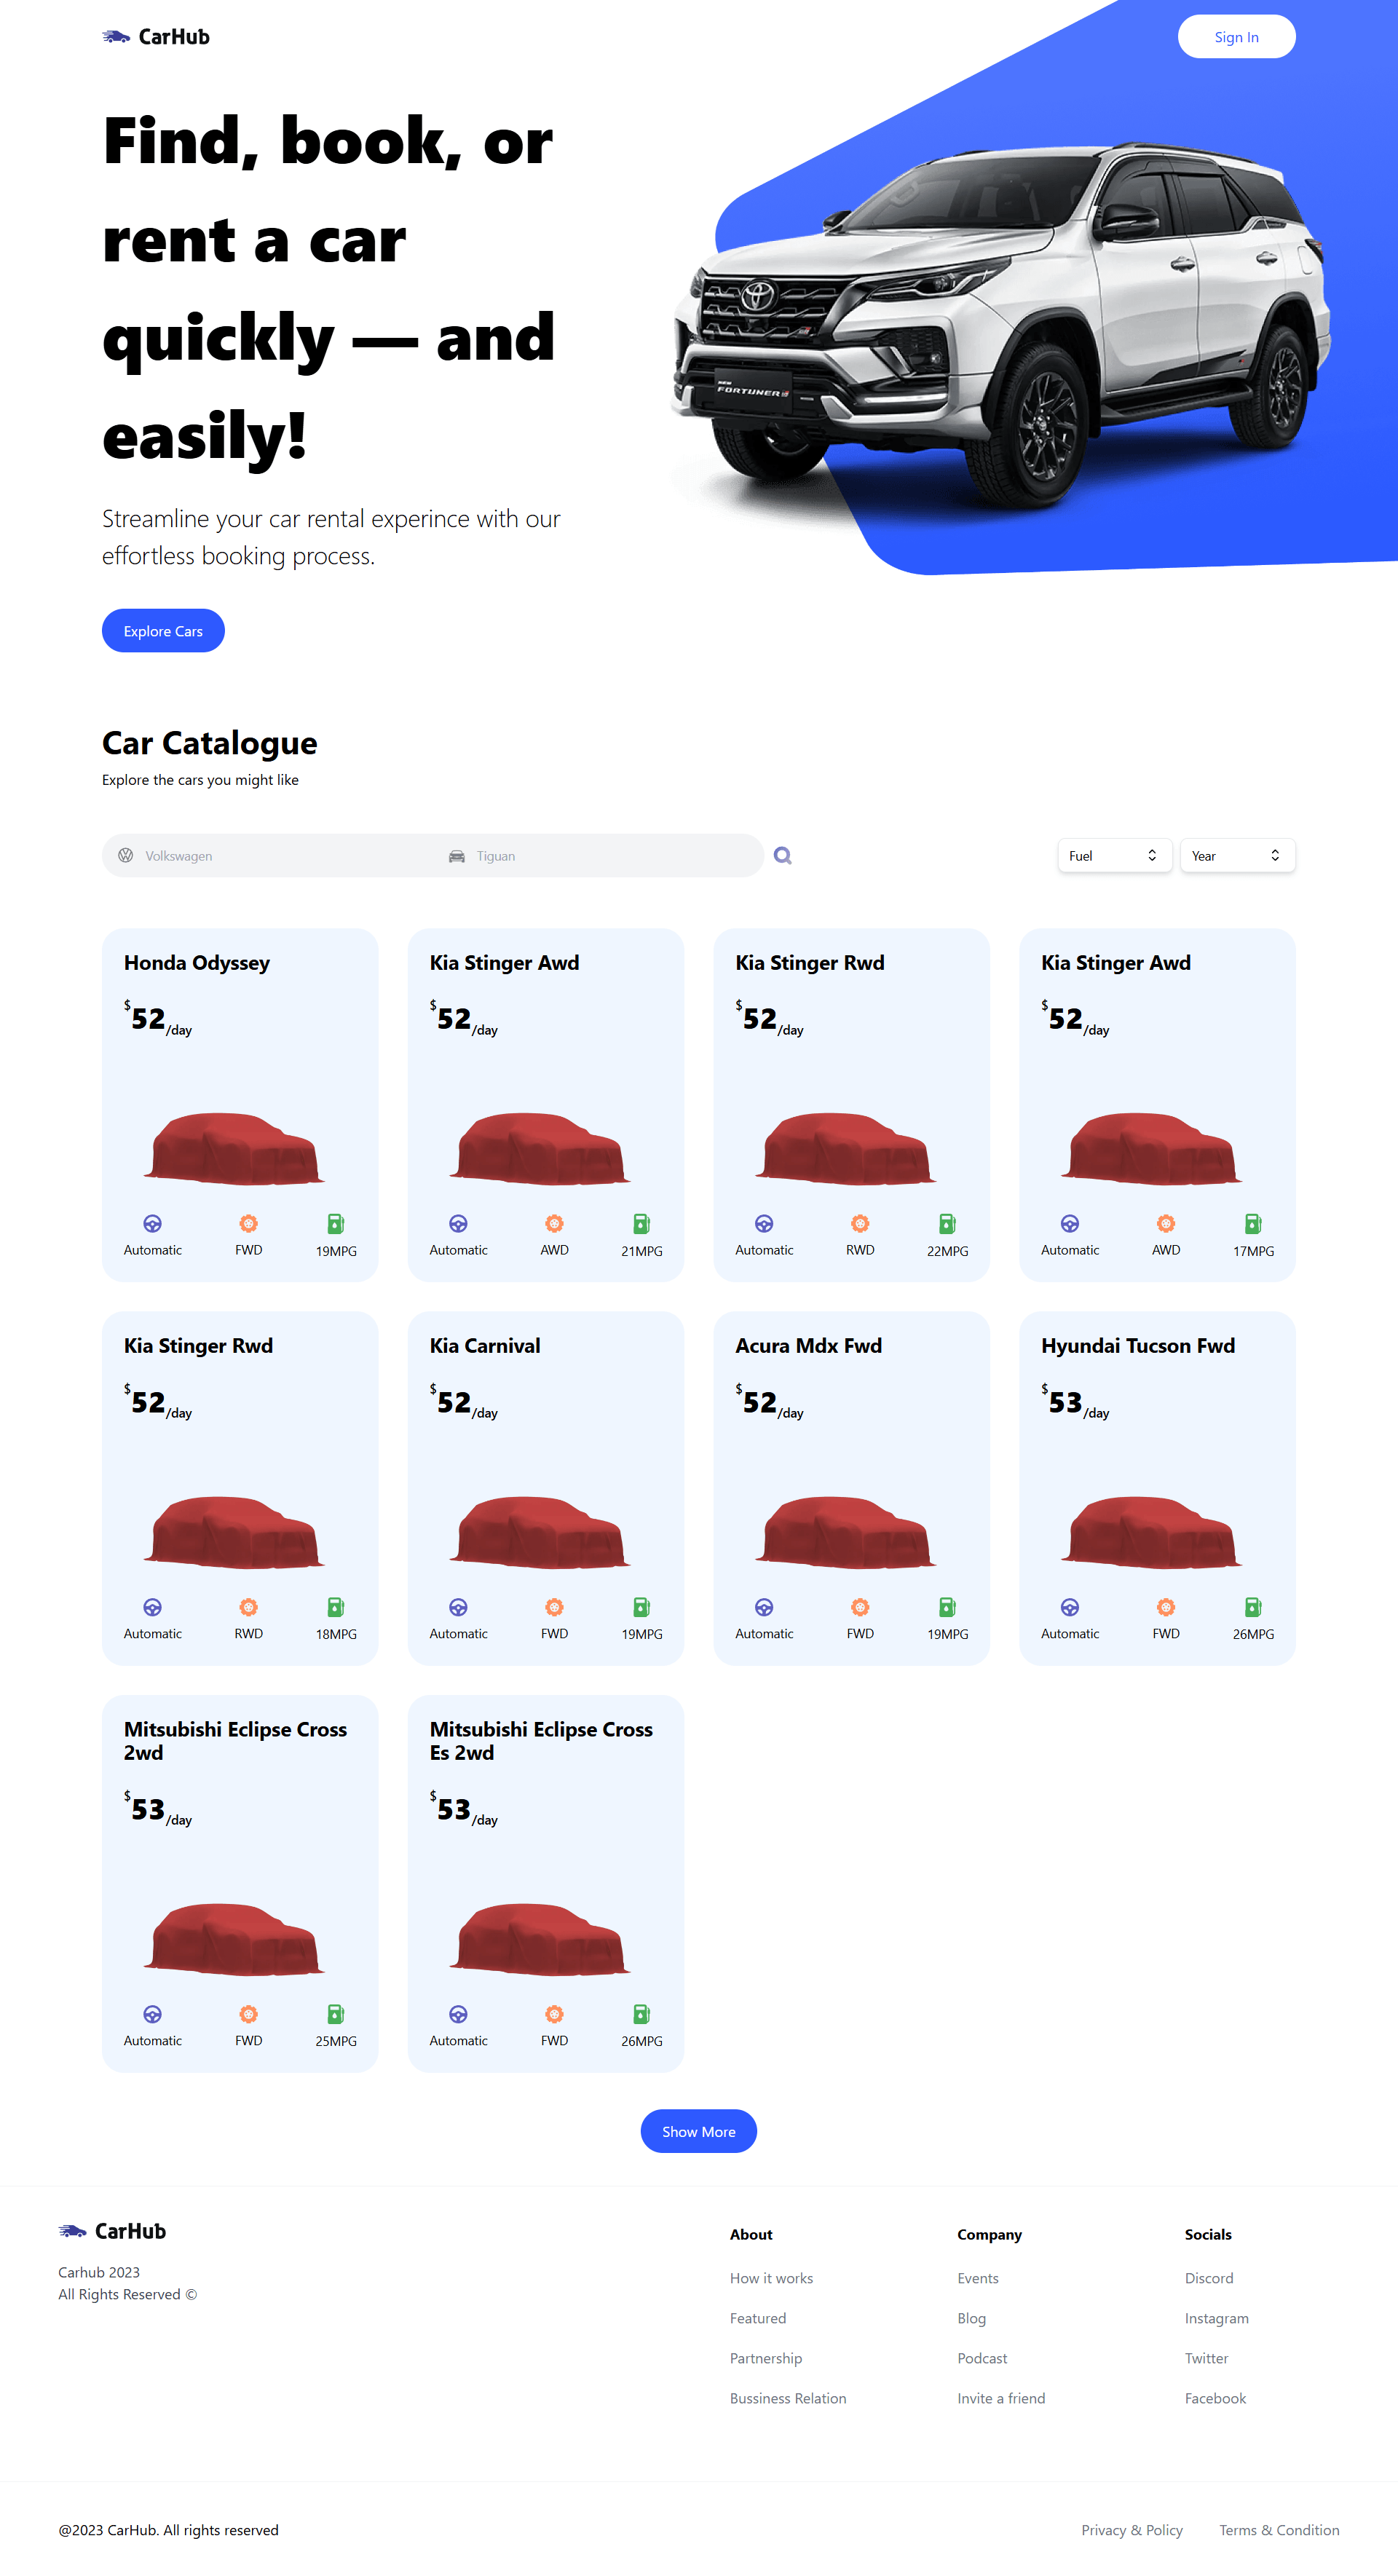The width and height of the screenshot is (1398, 2576).
Task: Click the gas pump icon showing 19MPG on Honda Odyssey
Action: coord(336,1223)
